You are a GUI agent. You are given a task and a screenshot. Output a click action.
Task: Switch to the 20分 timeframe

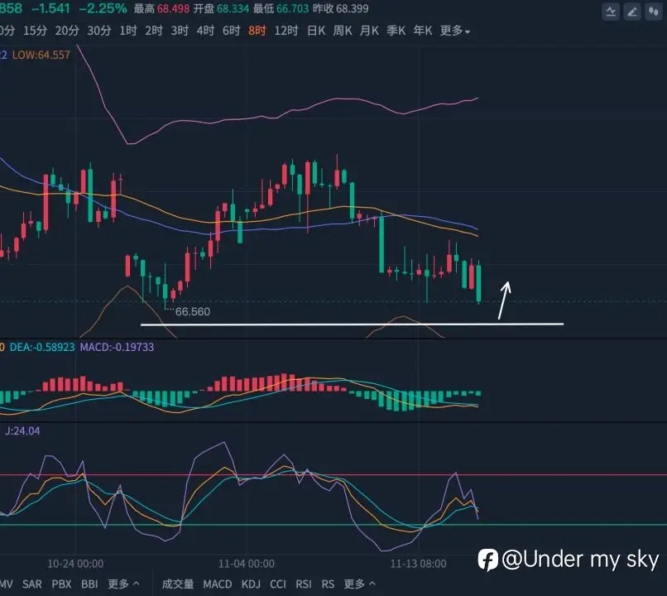click(67, 31)
